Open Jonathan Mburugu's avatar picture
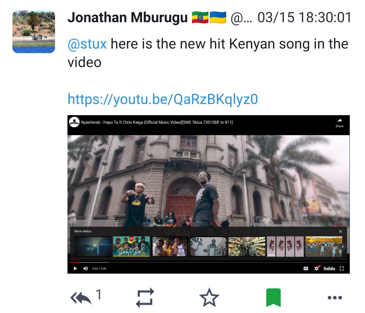 34,32
